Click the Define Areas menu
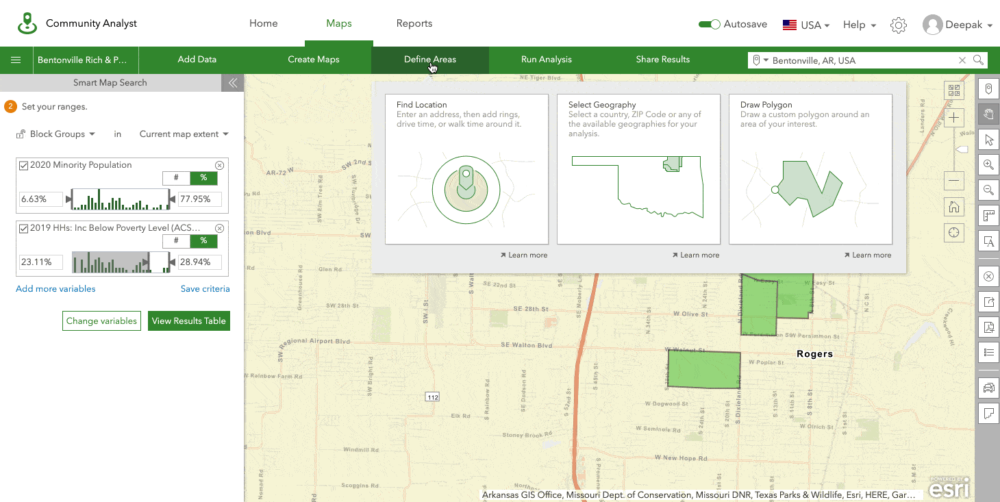The image size is (1000, 502). coord(430,60)
